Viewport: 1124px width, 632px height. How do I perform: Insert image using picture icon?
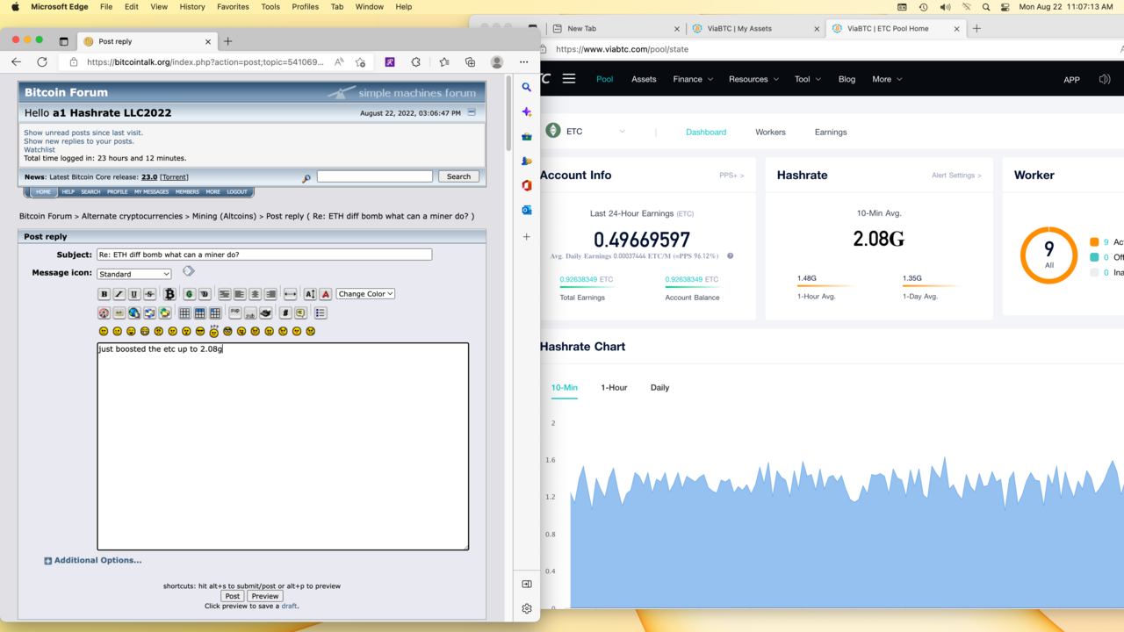pos(119,313)
